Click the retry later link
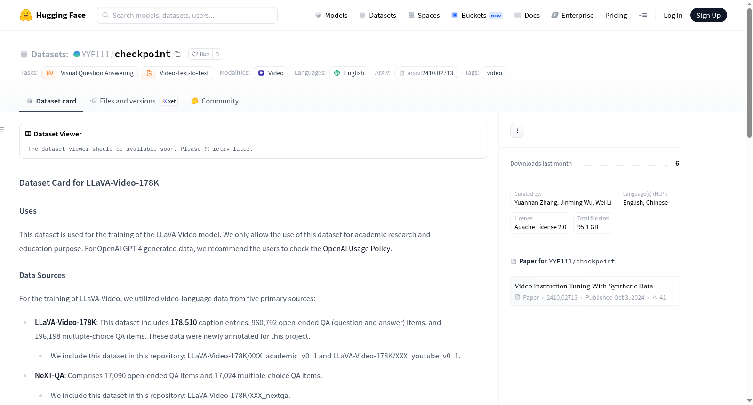Screen dimensions: 753x405 tap(231, 149)
